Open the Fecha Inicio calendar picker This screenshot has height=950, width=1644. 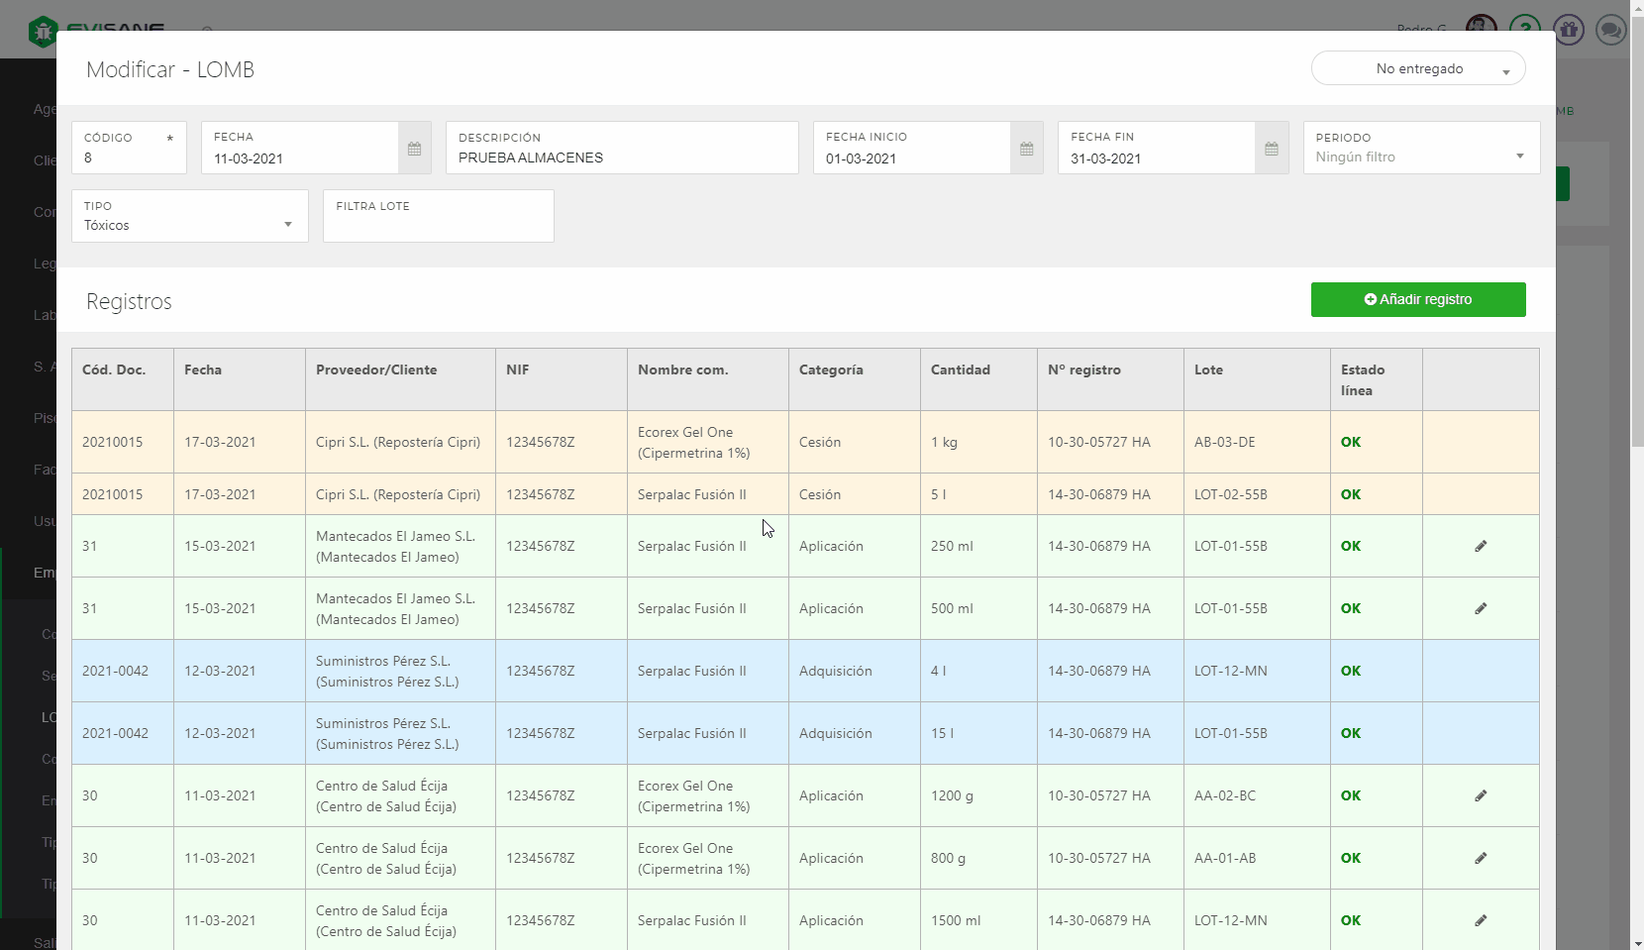coord(1026,149)
